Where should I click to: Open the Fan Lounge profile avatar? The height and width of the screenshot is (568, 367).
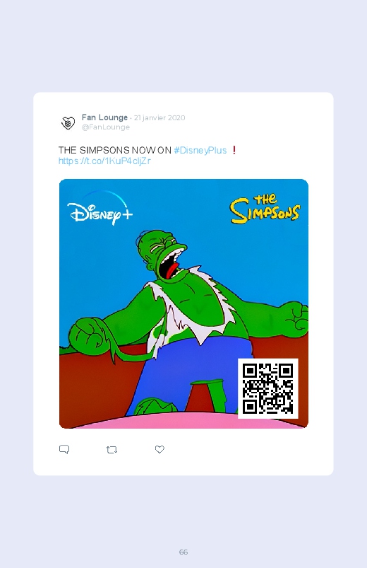68,123
